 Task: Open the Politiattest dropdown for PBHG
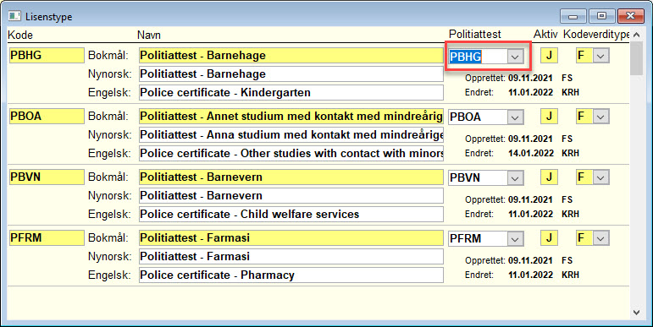pos(515,56)
